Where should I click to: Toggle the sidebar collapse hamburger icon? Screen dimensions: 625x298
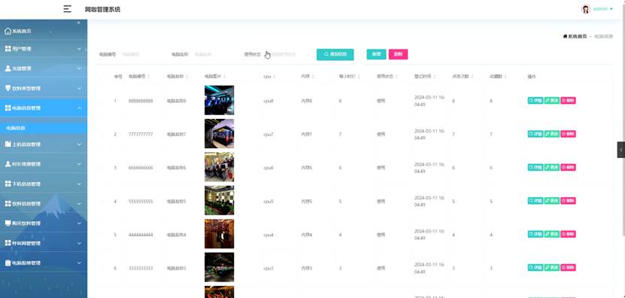[68, 9]
